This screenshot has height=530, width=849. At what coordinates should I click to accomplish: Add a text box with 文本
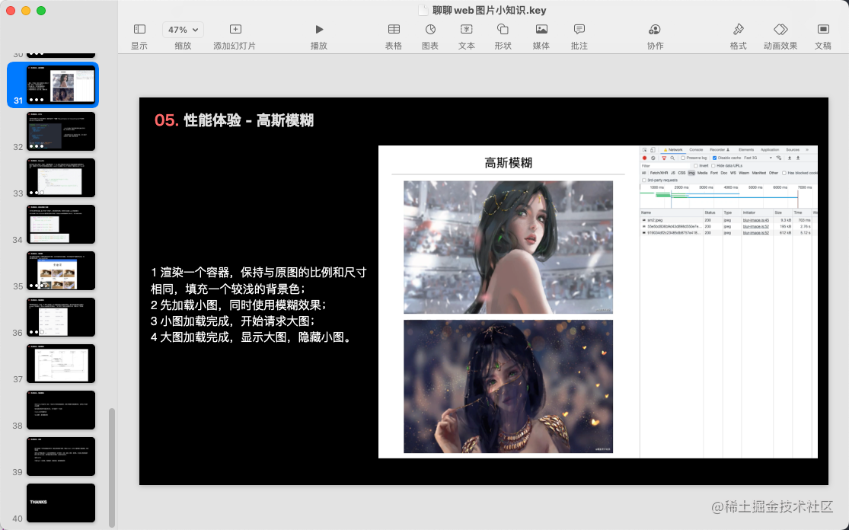point(466,37)
